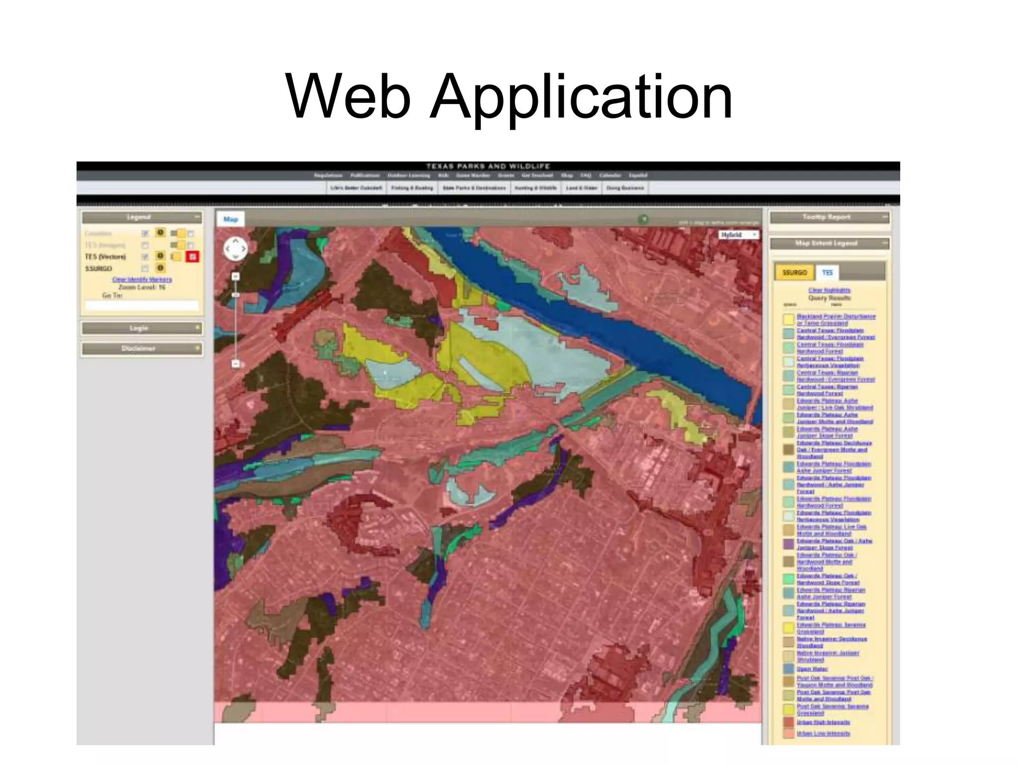The height and width of the screenshot is (764, 1019).
Task: Click Clear highlights link
Action: (x=829, y=290)
